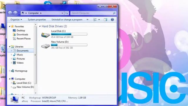
Task: Click System properties
Action: tap(37, 20)
